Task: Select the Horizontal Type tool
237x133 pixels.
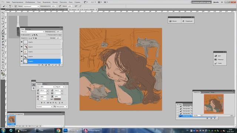Action: (x=3, y=56)
